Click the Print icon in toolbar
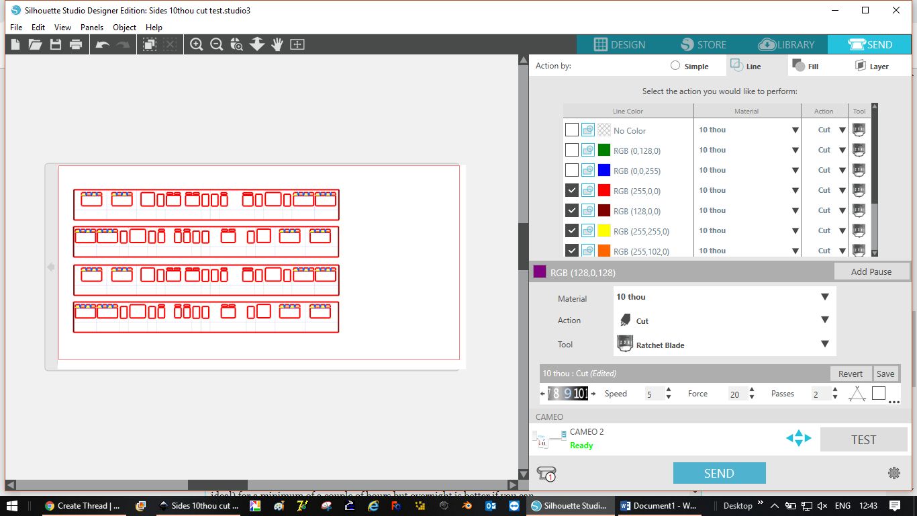The height and width of the screenshot is (516, 917). pyautogui.click(x=76, y=44)
